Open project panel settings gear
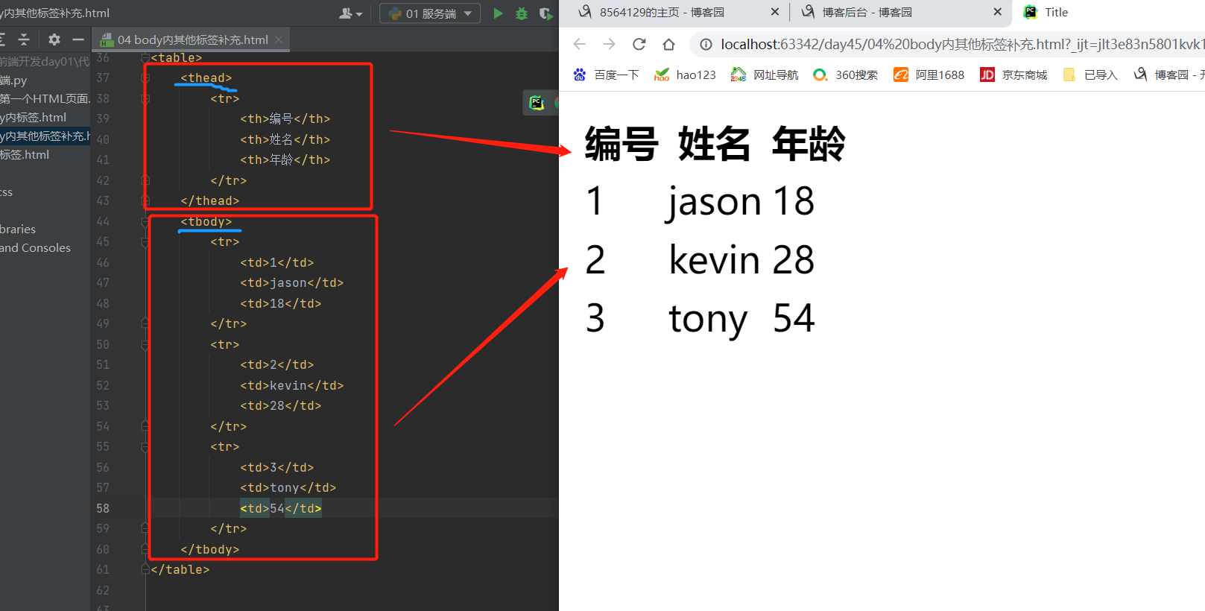The width and height of the screenshot is (1205, 611). pos(54,39)
